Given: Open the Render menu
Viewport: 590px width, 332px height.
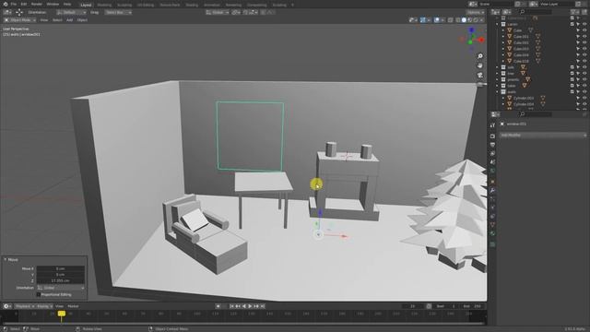Looking at the screenshot, I should [37, 4].
